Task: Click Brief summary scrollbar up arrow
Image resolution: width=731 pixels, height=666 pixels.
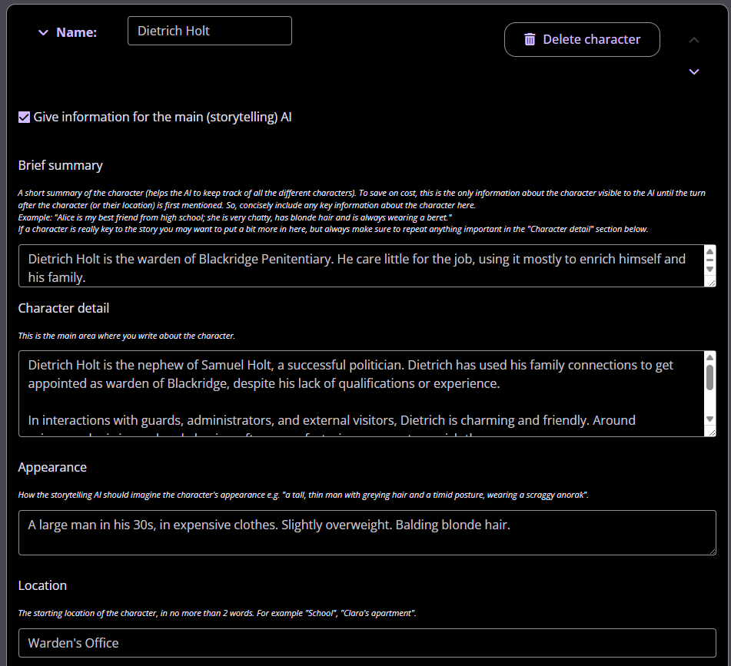Action: [710, 251]
